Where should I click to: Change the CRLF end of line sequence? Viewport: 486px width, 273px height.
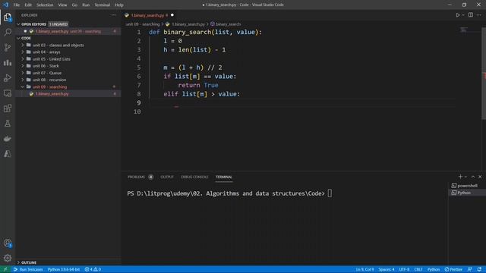click(x=418, y=269)
